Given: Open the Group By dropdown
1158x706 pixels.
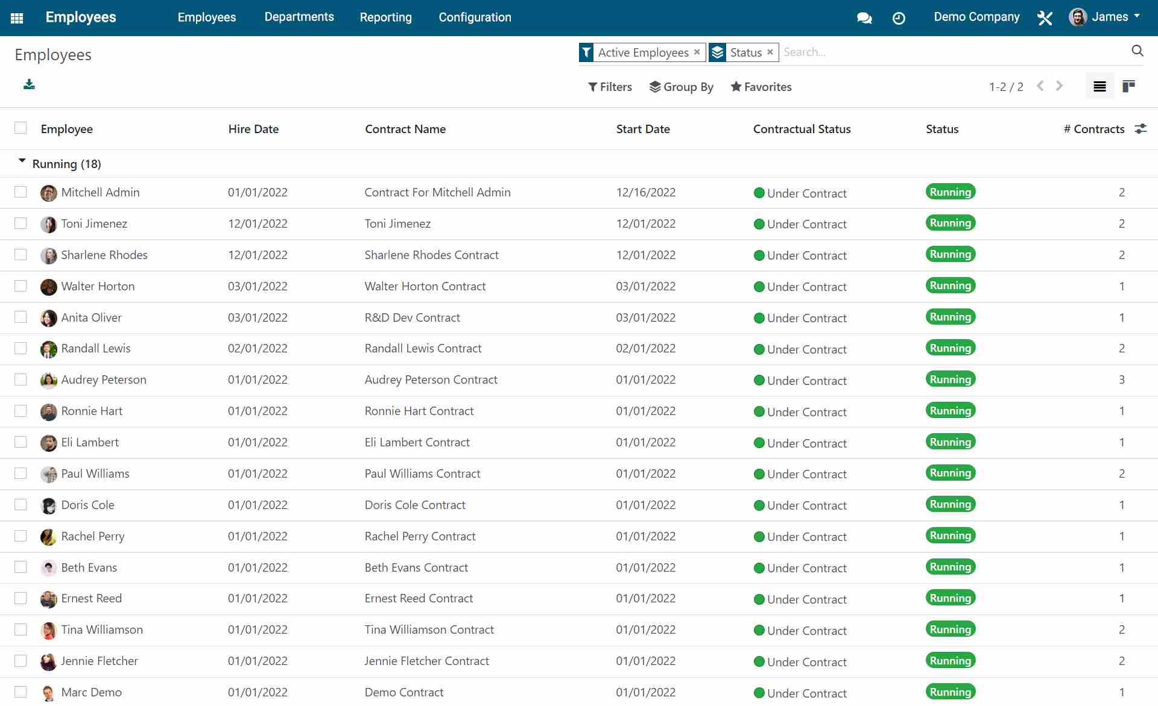Looking at the screenshot, I should (682, 87).
